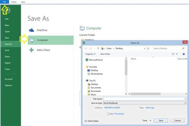189x126 pixels.
Task: Click navigation pane scroll up arrow
Action: (x=126, y=58)
